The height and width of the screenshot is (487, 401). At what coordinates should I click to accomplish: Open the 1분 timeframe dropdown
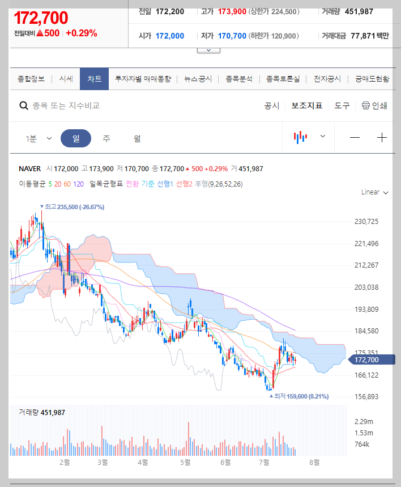coord(39,138)
